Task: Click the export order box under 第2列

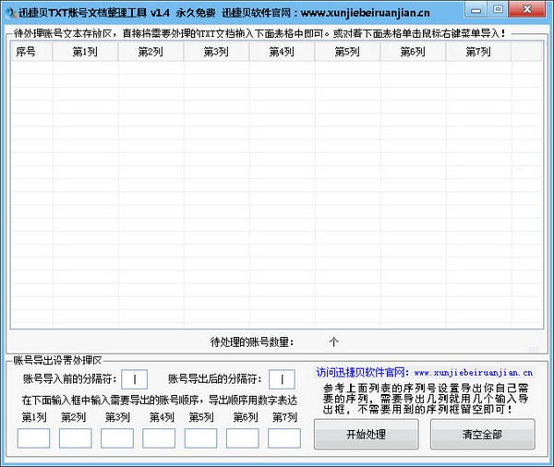Action: [76, 438]
